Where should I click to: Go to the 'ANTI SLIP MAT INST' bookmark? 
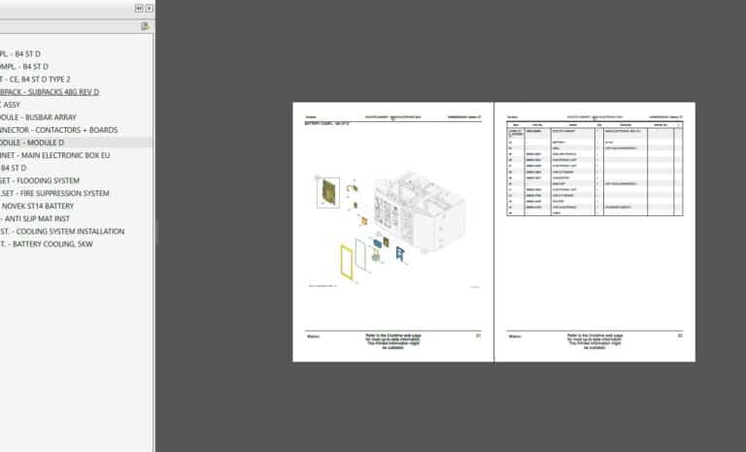[35, 218]
